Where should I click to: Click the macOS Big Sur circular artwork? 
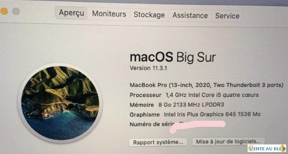[60, 103]
